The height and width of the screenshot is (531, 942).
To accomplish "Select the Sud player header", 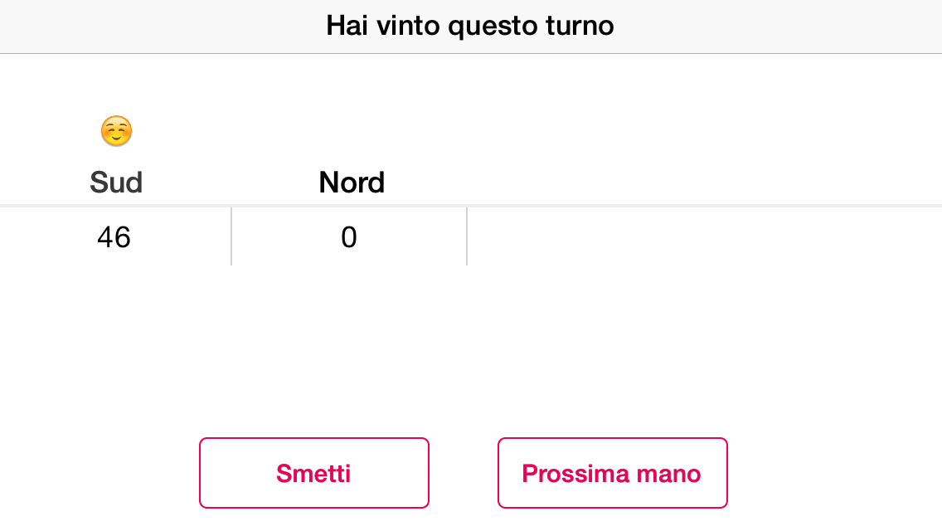I will (116, 182).
